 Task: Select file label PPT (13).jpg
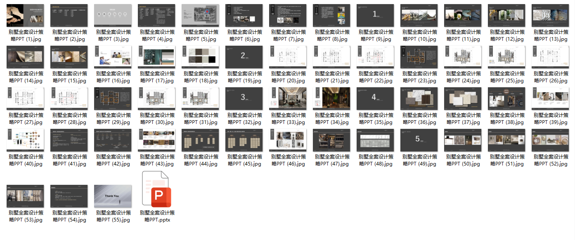550,35
